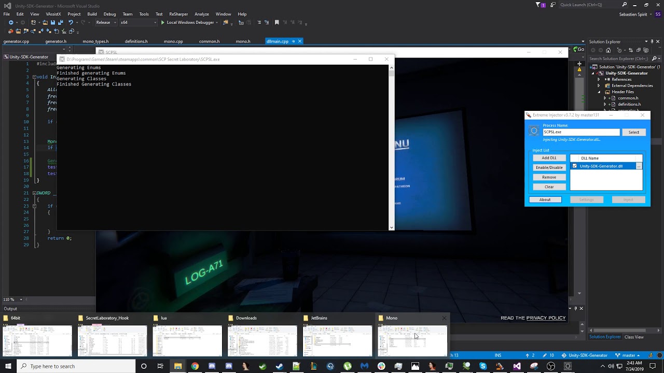Click ReSharper Go indicator icon
This screenshot has height=373, width=664.
tap(578, 50)
